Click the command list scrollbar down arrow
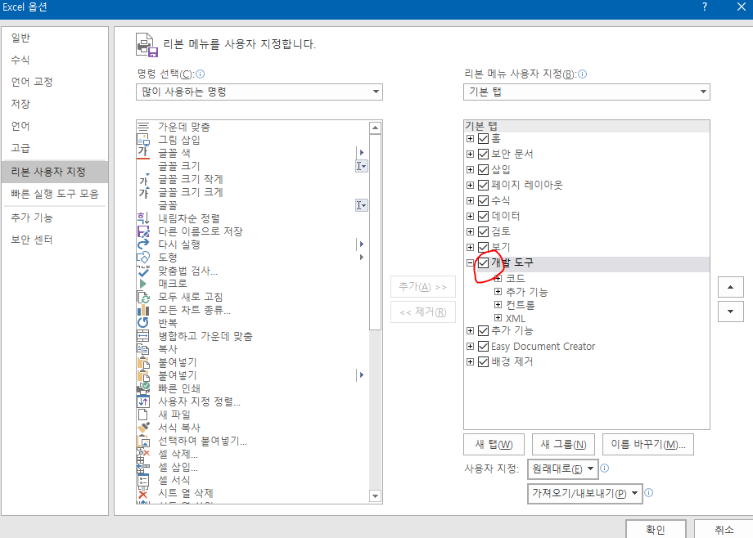Image resolution: width=753 pixels, height=538 pixels. tap(376, 495)
